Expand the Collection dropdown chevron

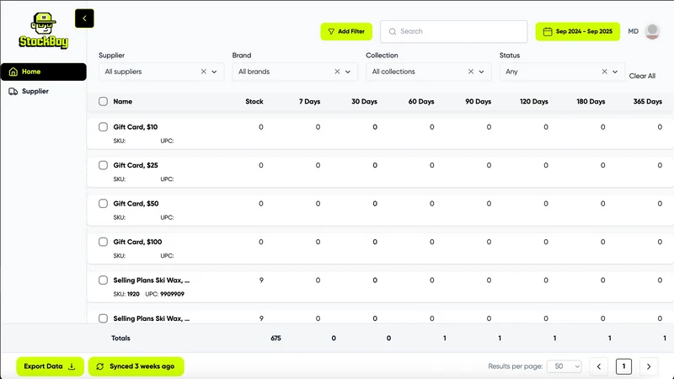(x=481, y=72)
